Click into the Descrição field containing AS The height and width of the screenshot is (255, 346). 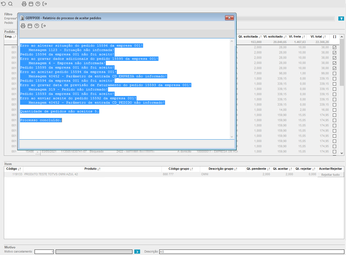[251, 252]
